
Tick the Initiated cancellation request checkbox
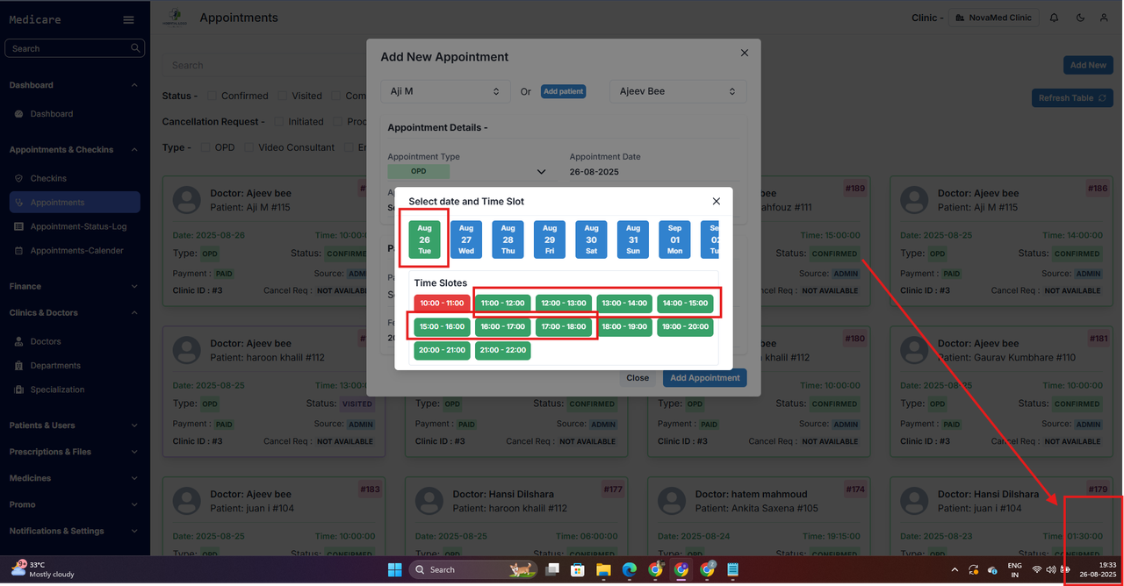[279, 122]
